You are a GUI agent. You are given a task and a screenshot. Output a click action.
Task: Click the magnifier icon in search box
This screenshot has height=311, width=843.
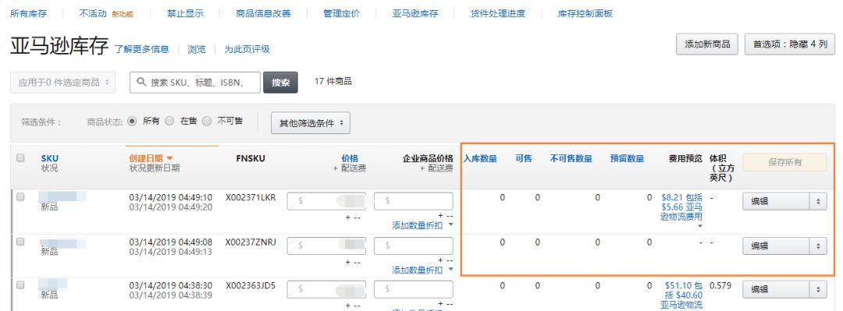click(x=141, y=82)
